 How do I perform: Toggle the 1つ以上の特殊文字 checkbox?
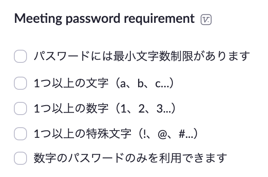pyautogui.click(x=20, y=134)
